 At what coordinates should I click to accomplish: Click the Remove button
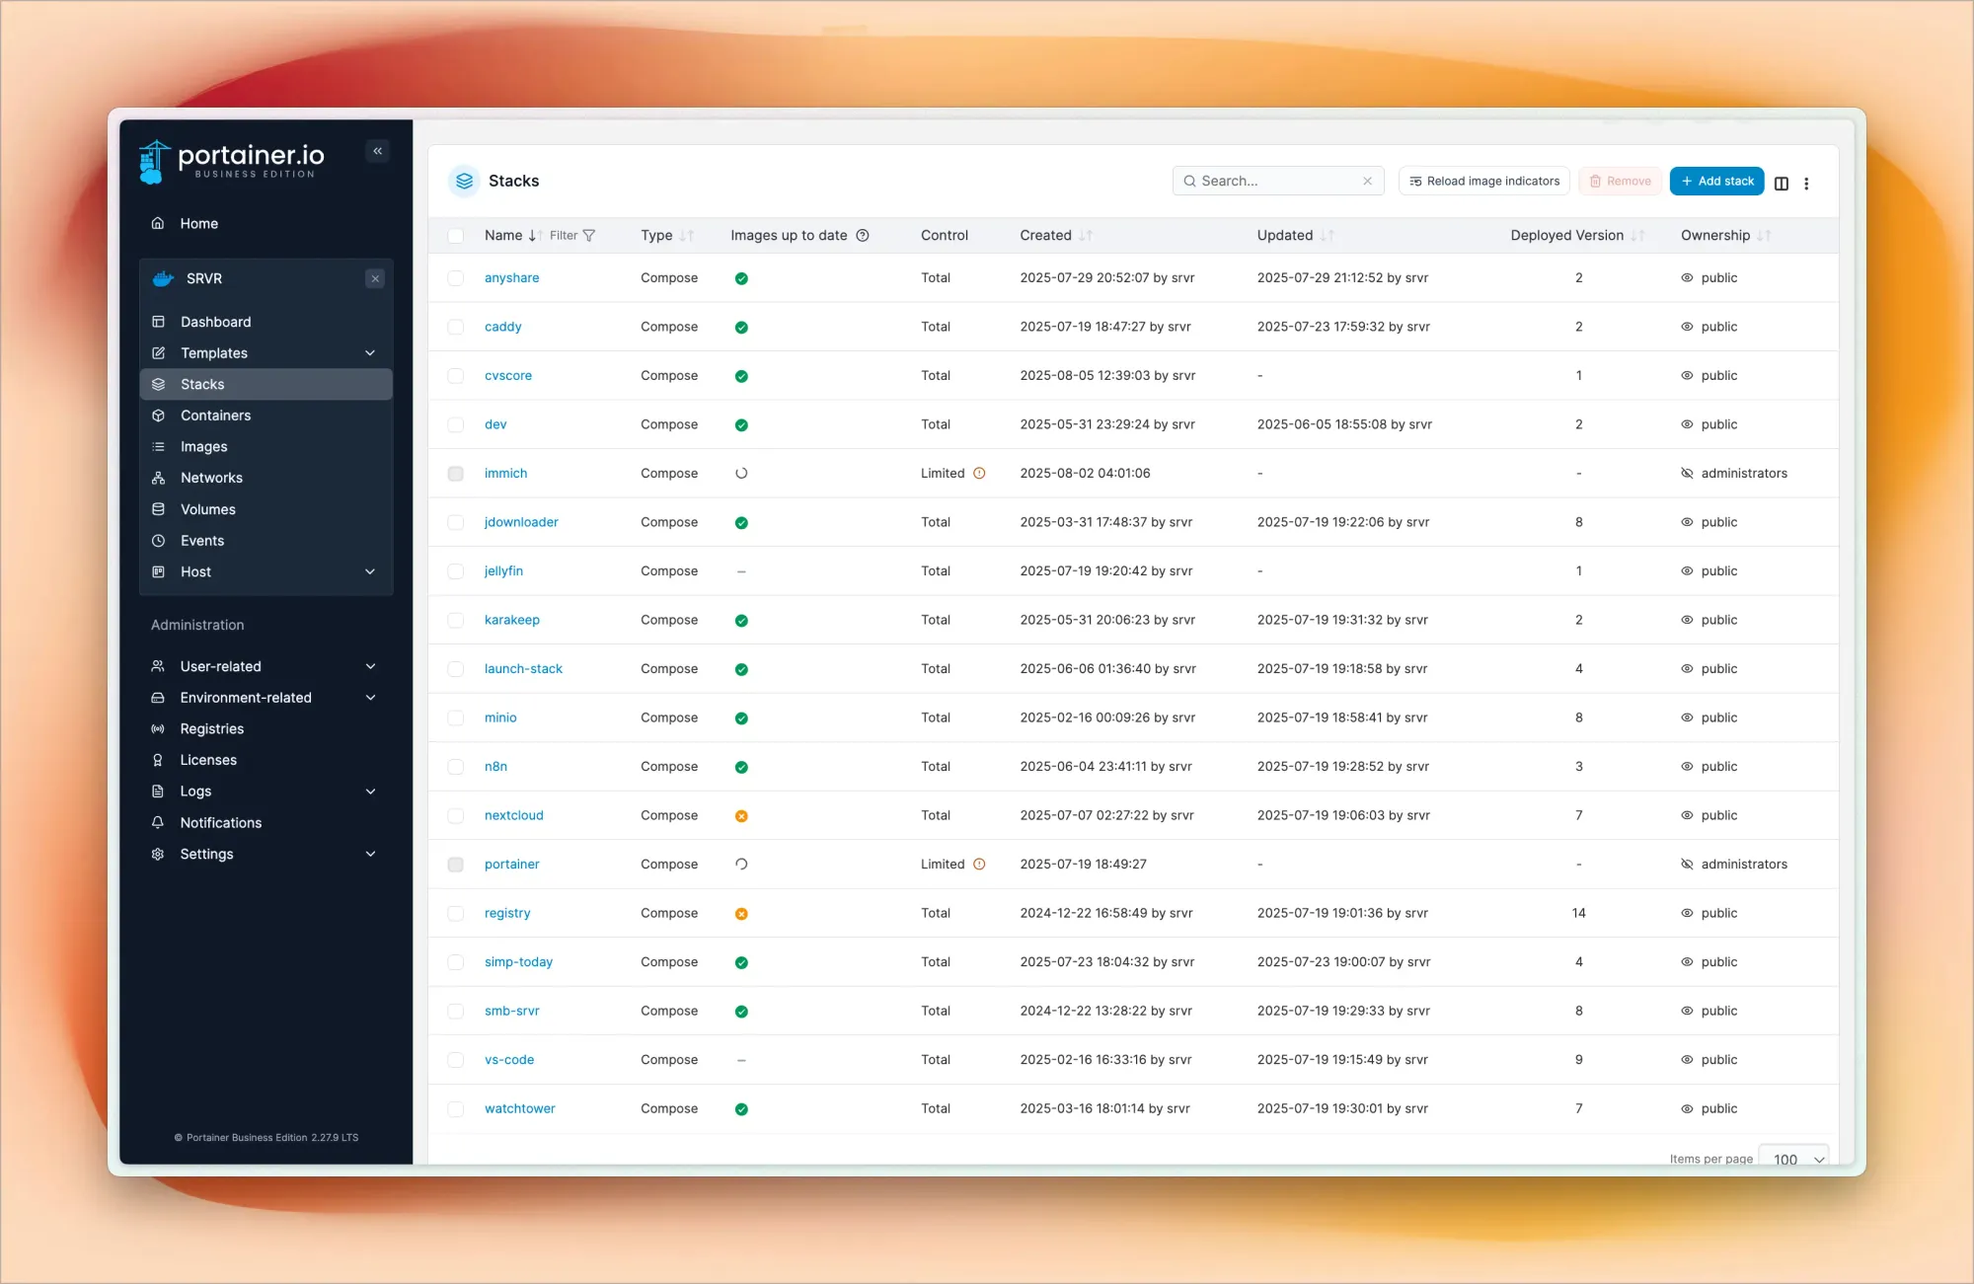pyautogui.click(x=1620, y=182)
